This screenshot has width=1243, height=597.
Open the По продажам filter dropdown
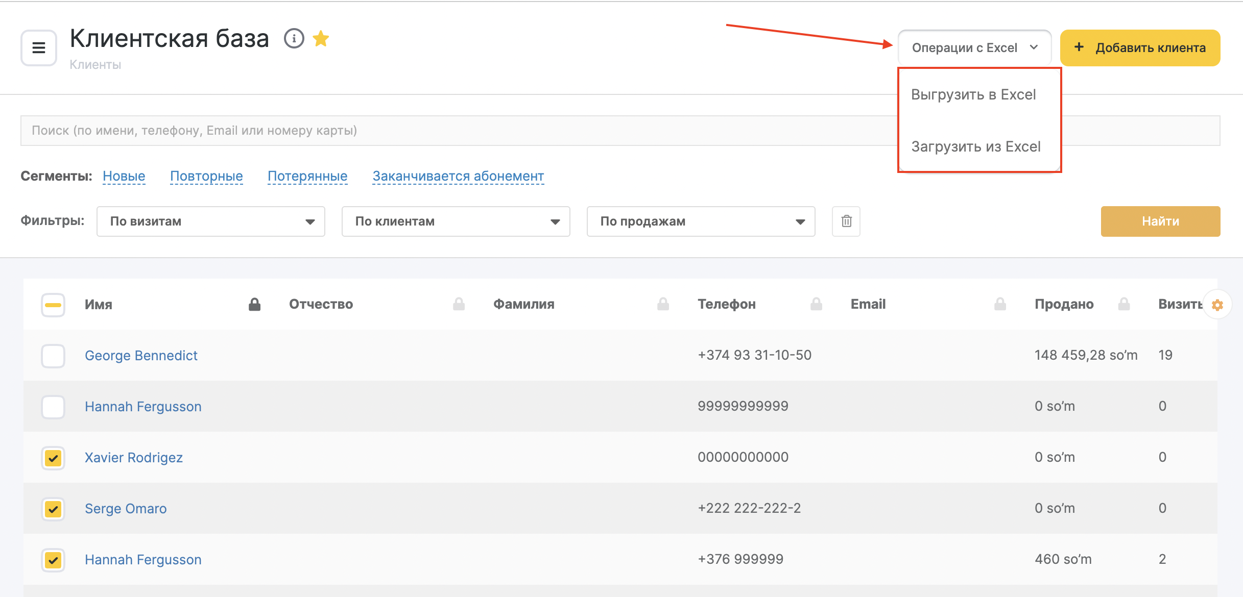coord(701,221)
